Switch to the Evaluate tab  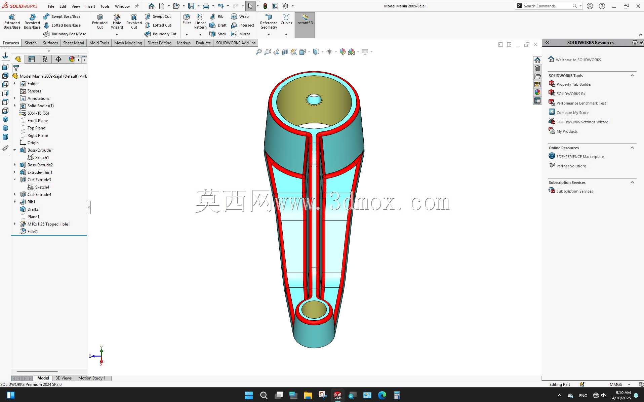(203, 43)
